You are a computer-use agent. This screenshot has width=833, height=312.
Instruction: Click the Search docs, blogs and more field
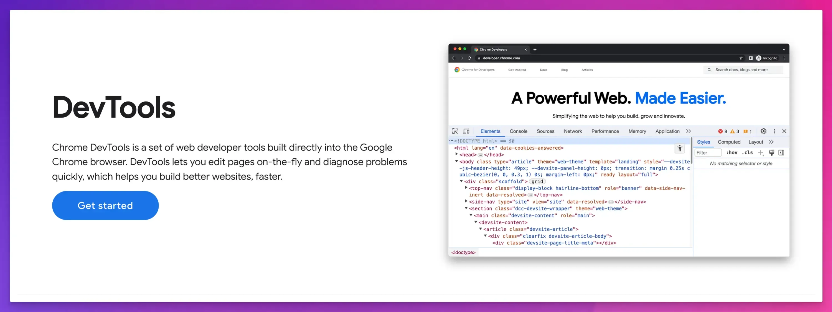point(743,70)
